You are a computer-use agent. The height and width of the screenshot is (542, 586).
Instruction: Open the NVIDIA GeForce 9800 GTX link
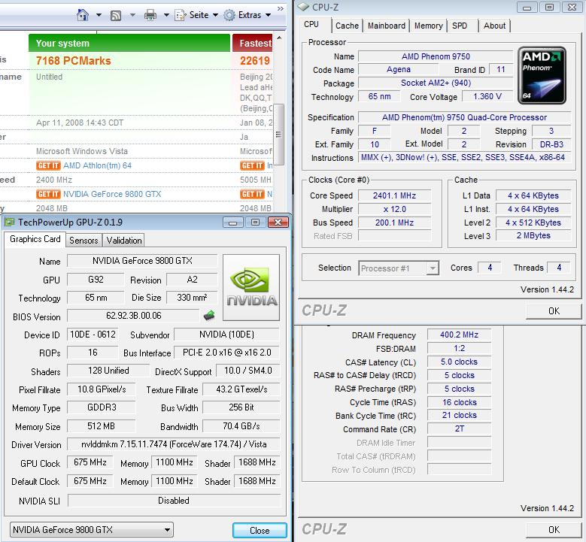click(x=112, y=194)
